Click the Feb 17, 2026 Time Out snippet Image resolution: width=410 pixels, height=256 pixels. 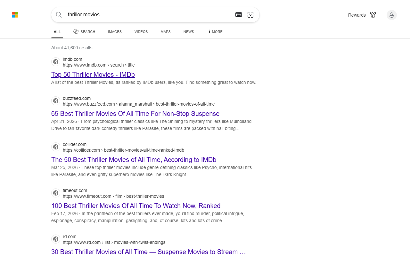pyautogui.click(x=148, y=217)
